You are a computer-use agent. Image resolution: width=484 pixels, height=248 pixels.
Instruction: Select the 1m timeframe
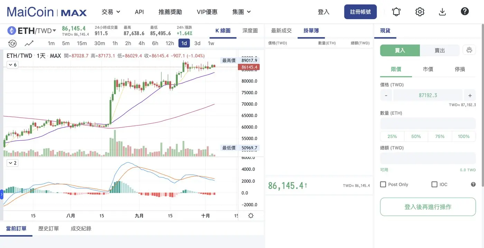click(x=51, y=43)
